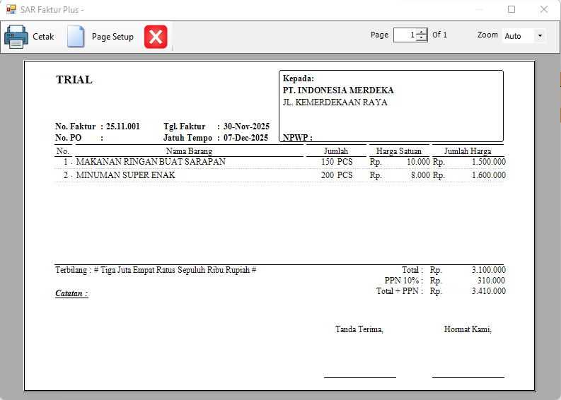Click the Catatan notes label
561x400 pixels.
(71, 293)
